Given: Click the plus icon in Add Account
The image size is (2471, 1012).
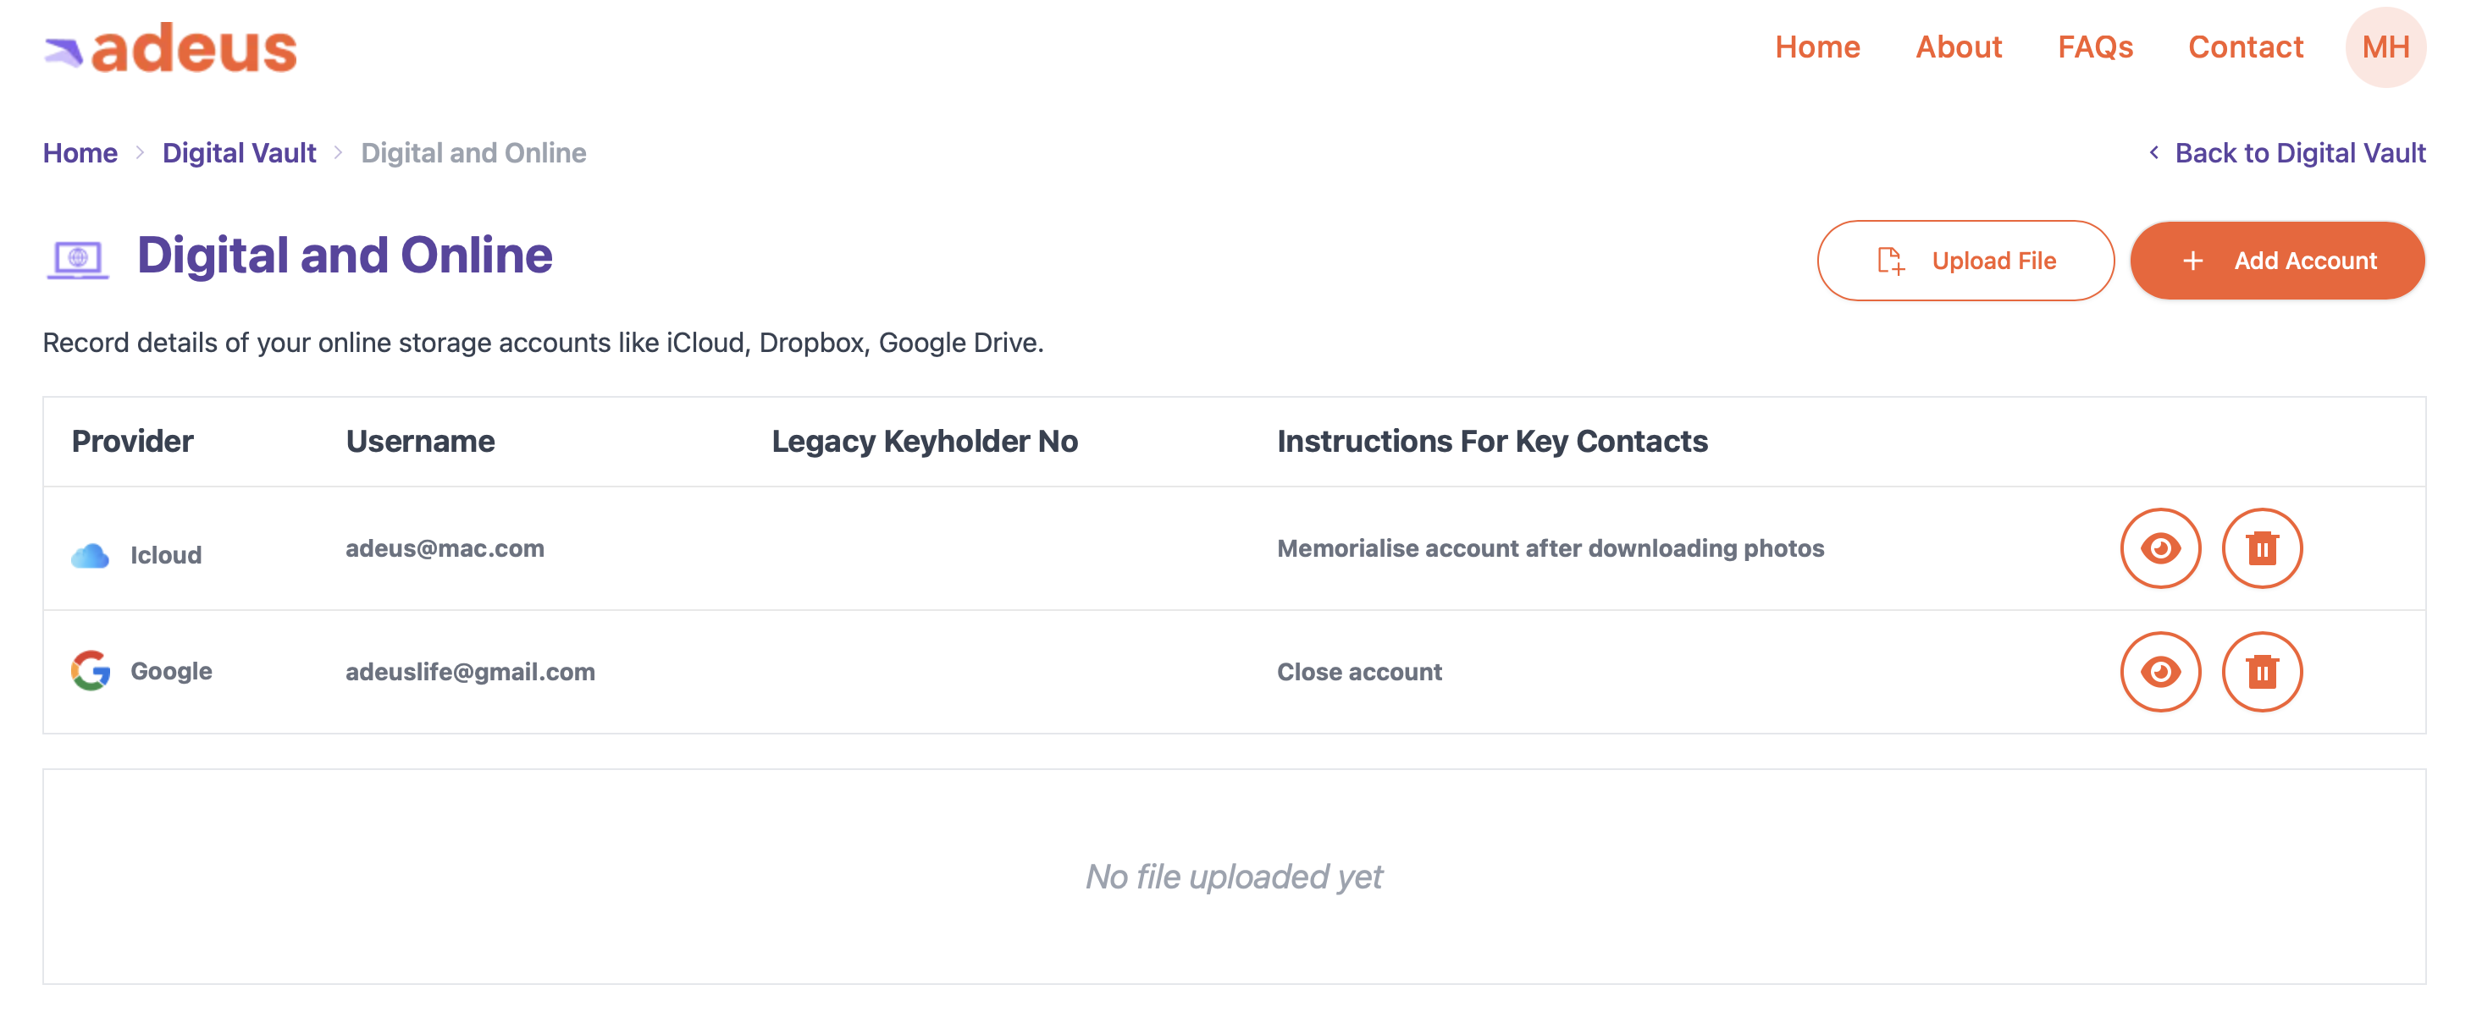Looking at the screenshot, I should coord(2192,261).
